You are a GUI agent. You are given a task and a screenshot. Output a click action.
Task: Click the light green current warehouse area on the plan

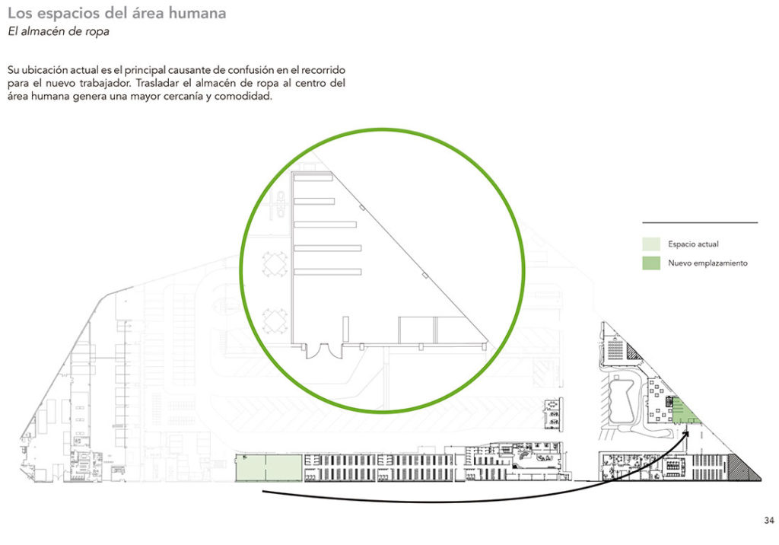pos(269,467)
